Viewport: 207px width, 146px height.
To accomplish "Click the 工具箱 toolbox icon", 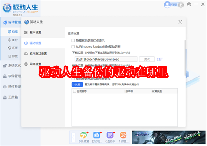I will (x=5, y=98).
